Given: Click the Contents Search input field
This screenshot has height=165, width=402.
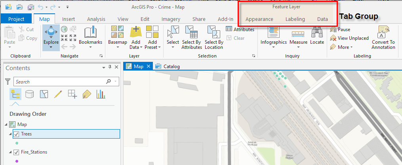Looking at the screenshot, I should pos(66,82).
